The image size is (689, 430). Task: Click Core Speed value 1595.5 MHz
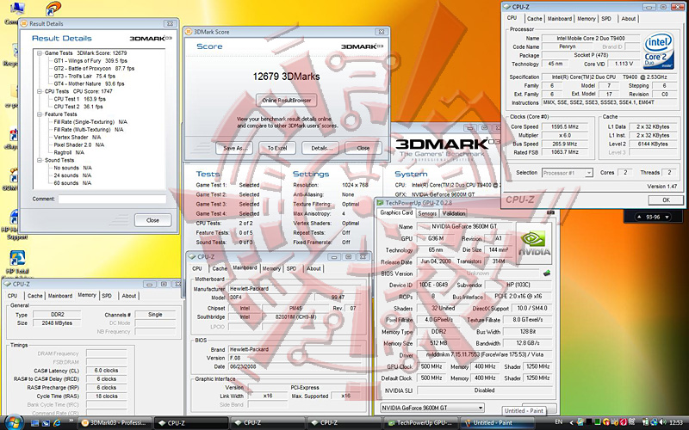(565, 126)
